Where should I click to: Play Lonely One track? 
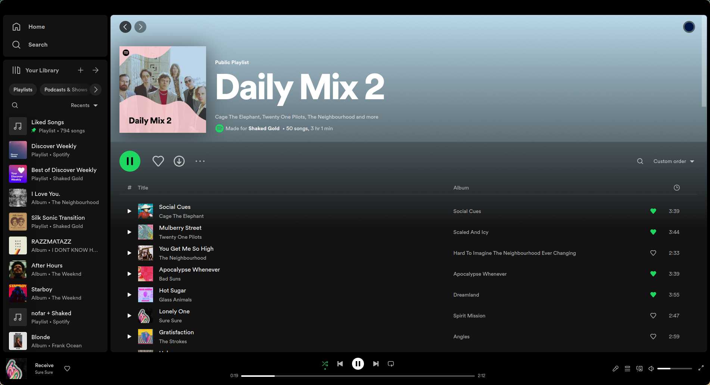click(129, 316)
